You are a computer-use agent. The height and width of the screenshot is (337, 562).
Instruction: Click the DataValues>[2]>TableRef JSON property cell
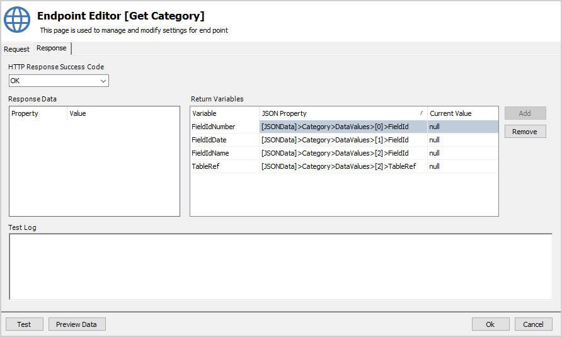pos(343,166)
